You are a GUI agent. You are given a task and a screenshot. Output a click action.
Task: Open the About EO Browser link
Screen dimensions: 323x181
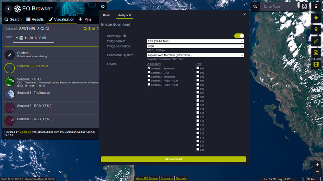tap(147, 178)
